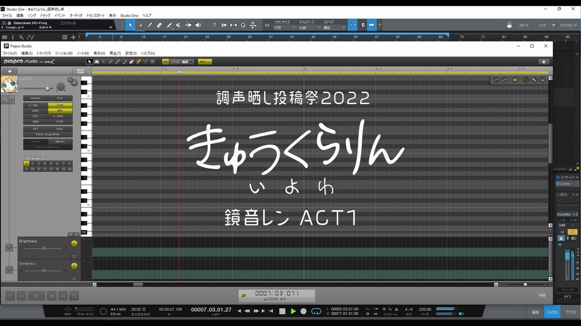Image resolution: width=581 pixels, height=326 pixels.
Task: Toggle the BRI parameter button
Action: (x=60, y=110)
